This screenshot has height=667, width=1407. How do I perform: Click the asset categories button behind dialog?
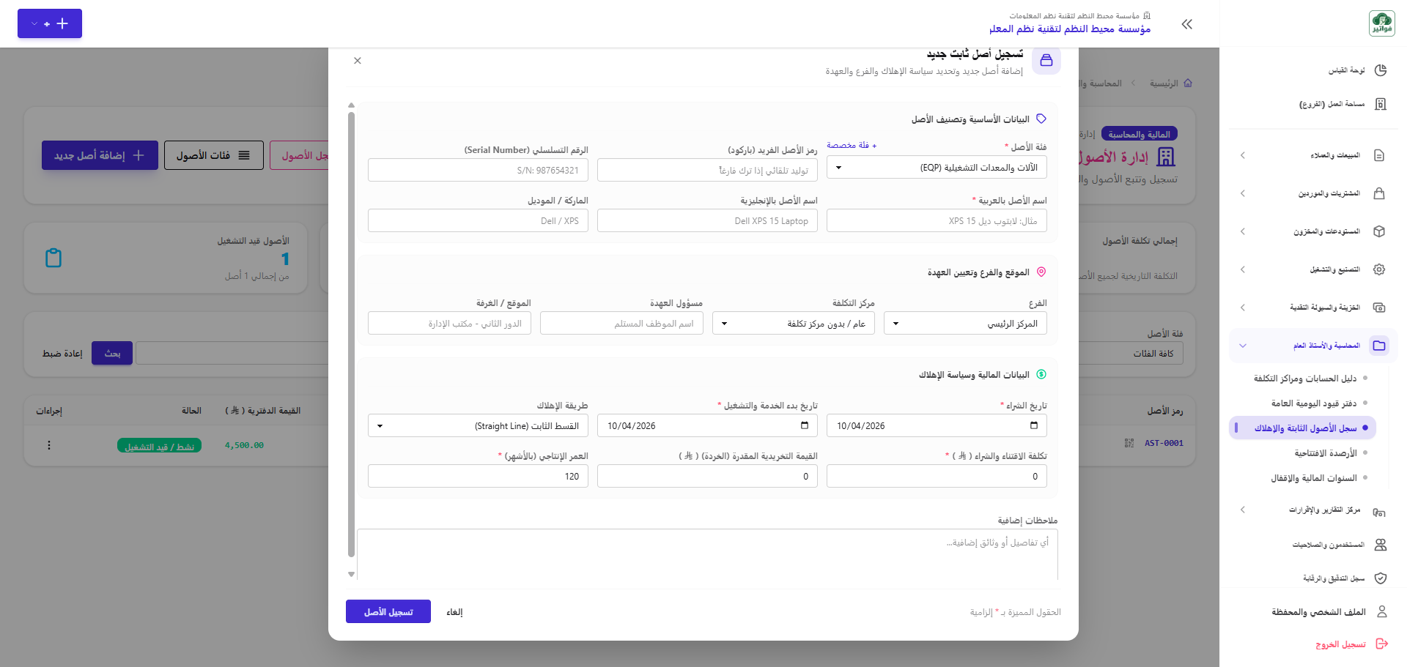click(213, 155)
